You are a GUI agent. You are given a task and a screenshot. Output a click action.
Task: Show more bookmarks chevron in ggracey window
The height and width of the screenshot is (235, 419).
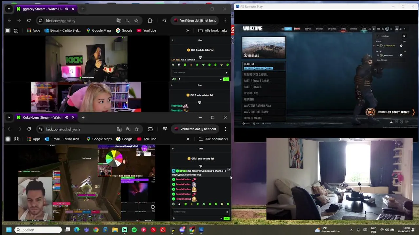click(188, 30)
